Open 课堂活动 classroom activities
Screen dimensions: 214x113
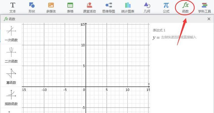89,8
